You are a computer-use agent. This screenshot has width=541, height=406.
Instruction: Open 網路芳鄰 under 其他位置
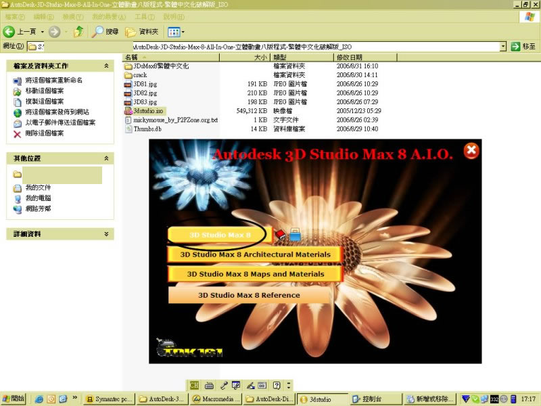tap(38, 209)
